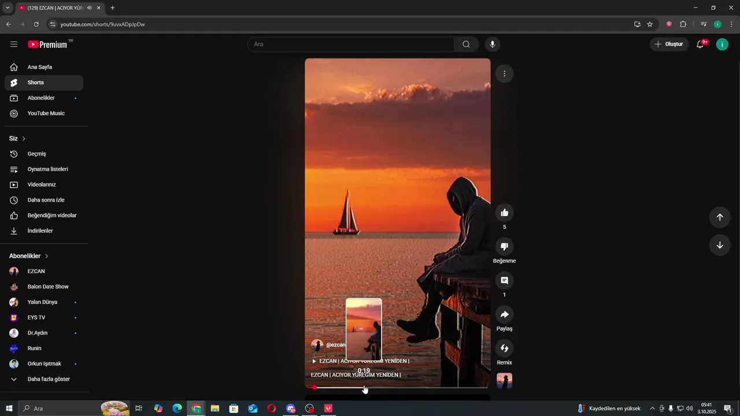
Task: Open the tab search dropdown
Action: click(x=8, y=8)
